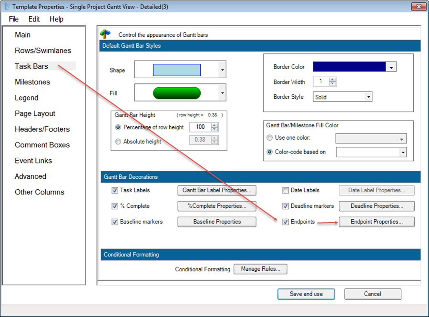429x317 pixels.
Task: Click the Endpoint Properties button
Action: (x=377, y=222)
